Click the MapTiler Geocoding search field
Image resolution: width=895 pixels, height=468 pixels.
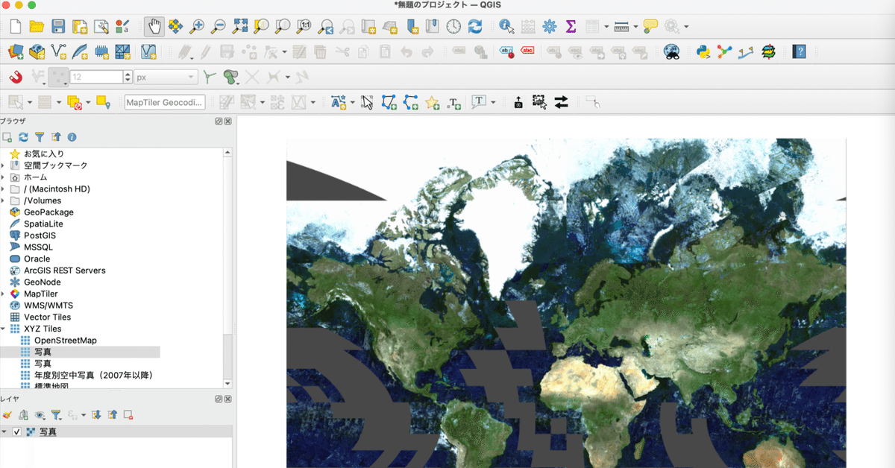point(164,102)
